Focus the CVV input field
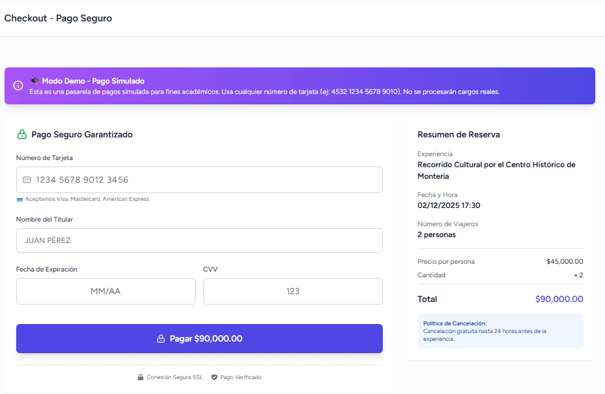Image resolution: width=605 pixels, height=394 pixels. tap(293, 292)
